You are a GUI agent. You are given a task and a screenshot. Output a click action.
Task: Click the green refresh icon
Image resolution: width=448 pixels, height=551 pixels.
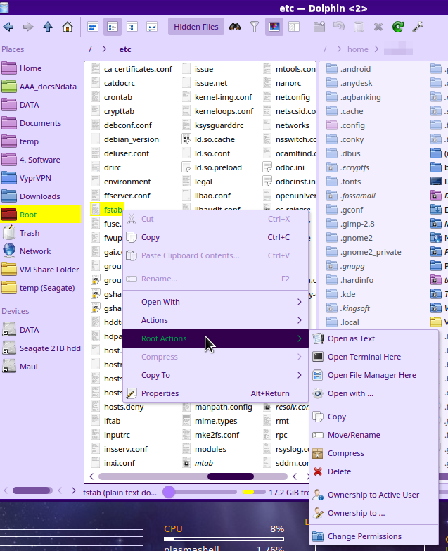[398, 27]
